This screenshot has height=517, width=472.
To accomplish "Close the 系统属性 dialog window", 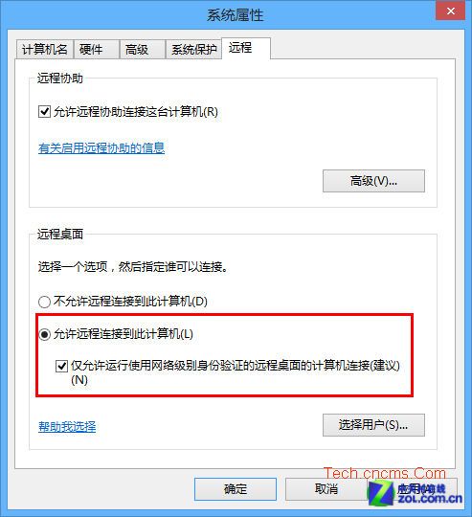I will coord(451,11).
